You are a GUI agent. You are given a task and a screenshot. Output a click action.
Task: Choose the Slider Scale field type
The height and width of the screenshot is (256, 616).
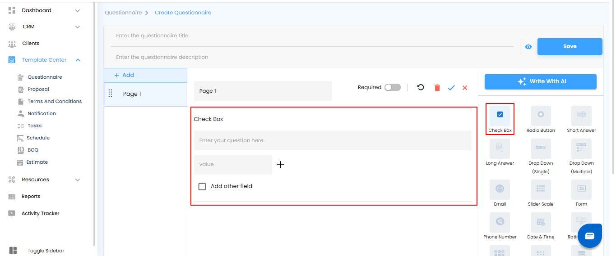pos(541,189)
